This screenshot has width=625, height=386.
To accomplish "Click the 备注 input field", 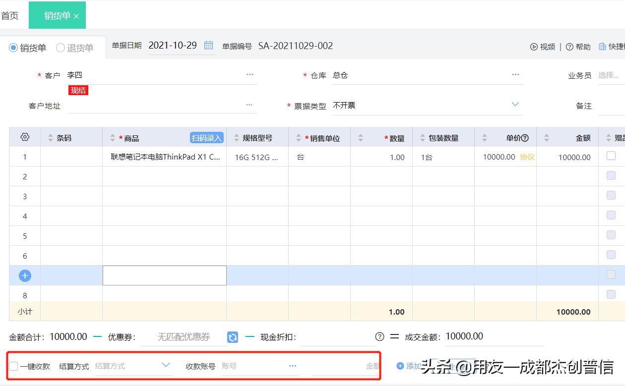I will point(613,105).
